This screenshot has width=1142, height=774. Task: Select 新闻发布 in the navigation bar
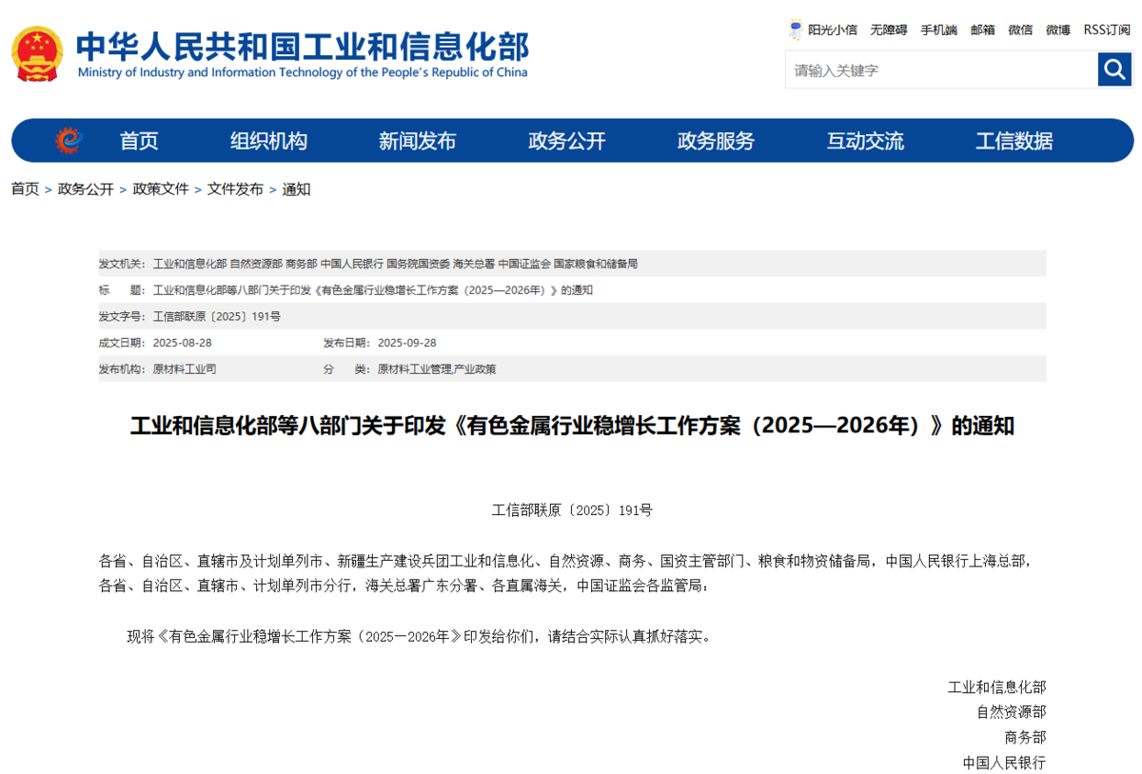417,141
